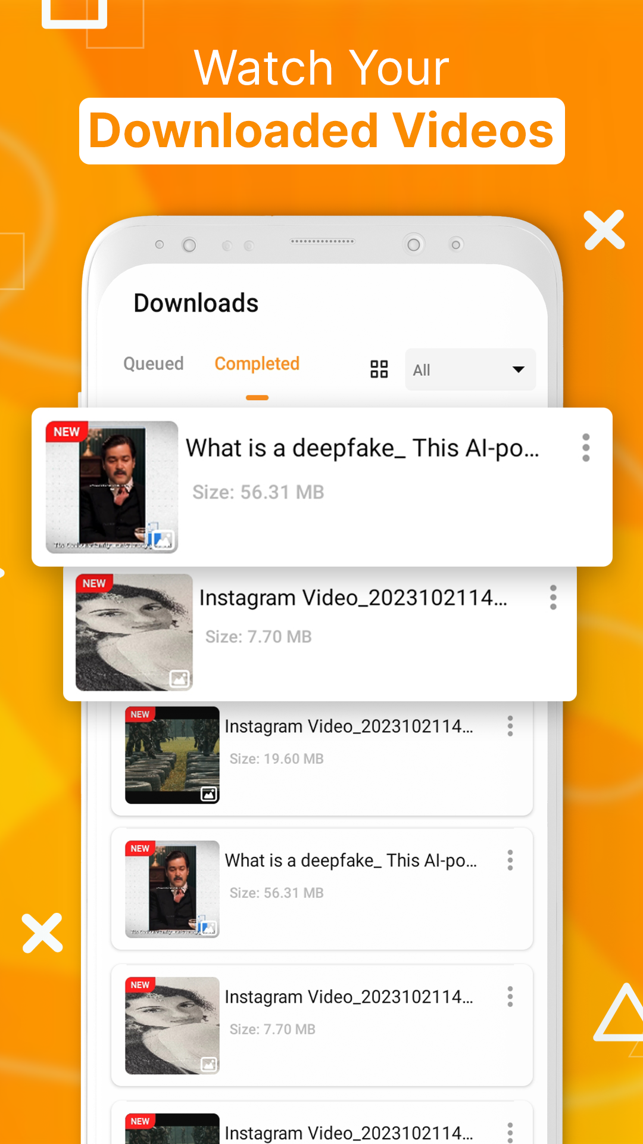Click the NEW badge on the 19.60 MB video
This screenshot has width=643, height=1144.
coord(140,714)
